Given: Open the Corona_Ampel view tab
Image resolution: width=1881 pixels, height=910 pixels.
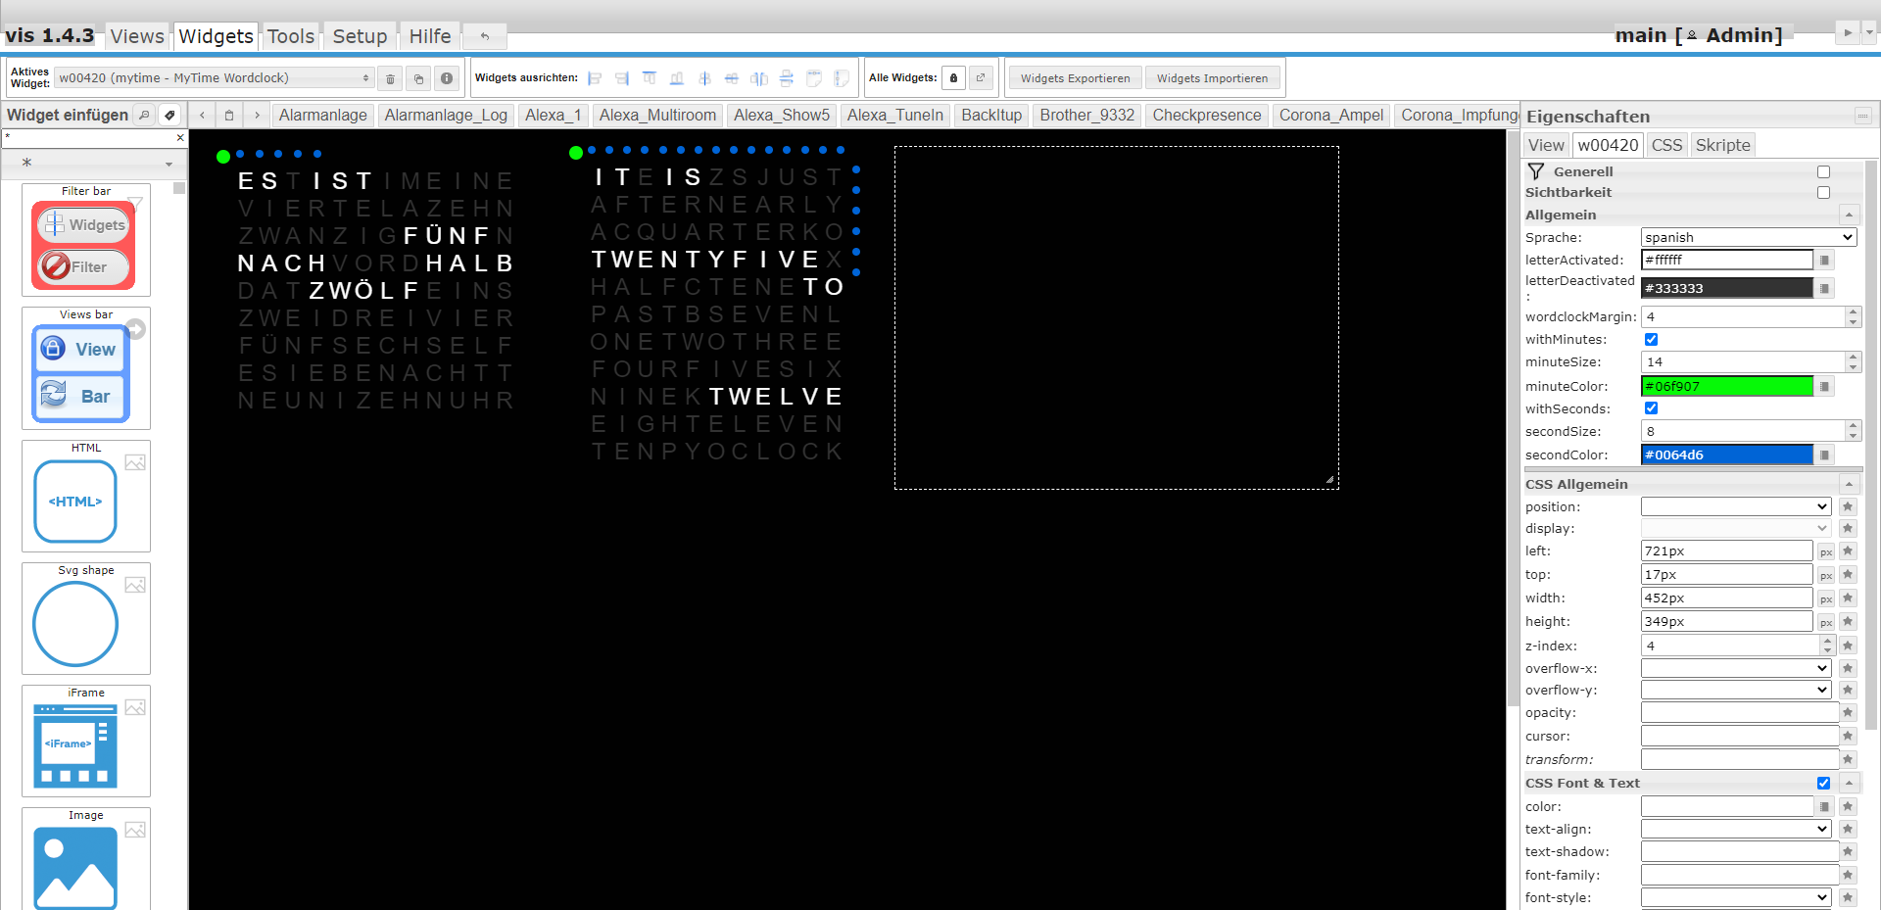Looking at the screenshot, I should (1331, 115).
